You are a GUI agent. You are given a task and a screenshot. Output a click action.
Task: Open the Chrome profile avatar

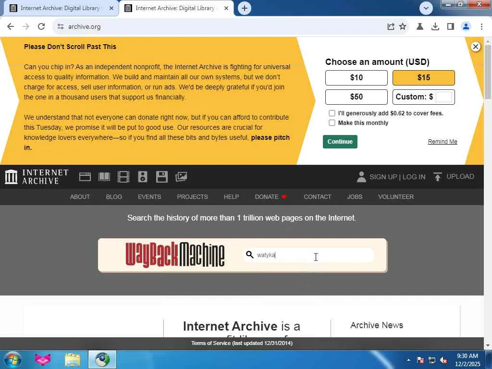point(466,27)
